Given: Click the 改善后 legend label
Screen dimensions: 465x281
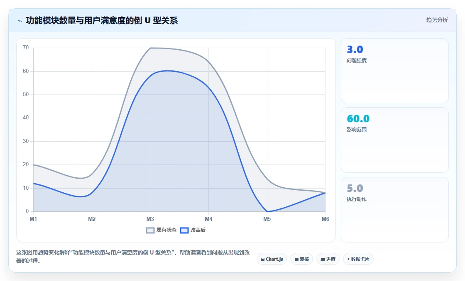Looking at the screenshot, I should (198, 230).
